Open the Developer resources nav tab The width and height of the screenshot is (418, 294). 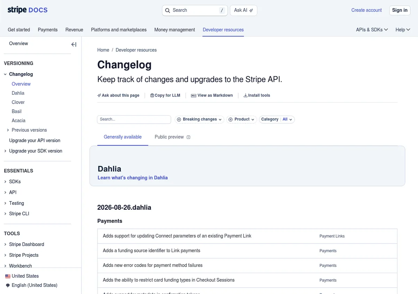click(x=223, y=30)
